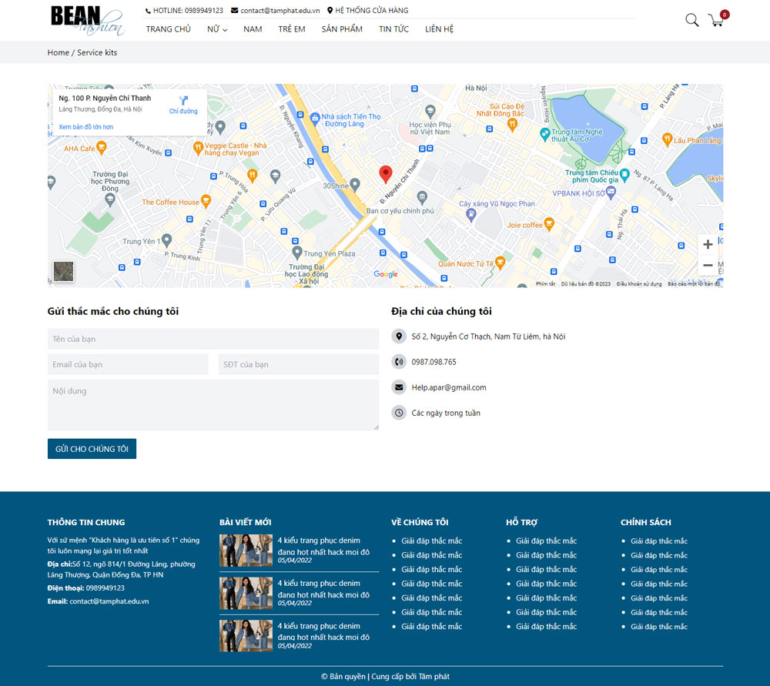Click the map zoom out minus button
Image resolution: width=770 pixels, height=686 pixels.
tap(708, 266)
